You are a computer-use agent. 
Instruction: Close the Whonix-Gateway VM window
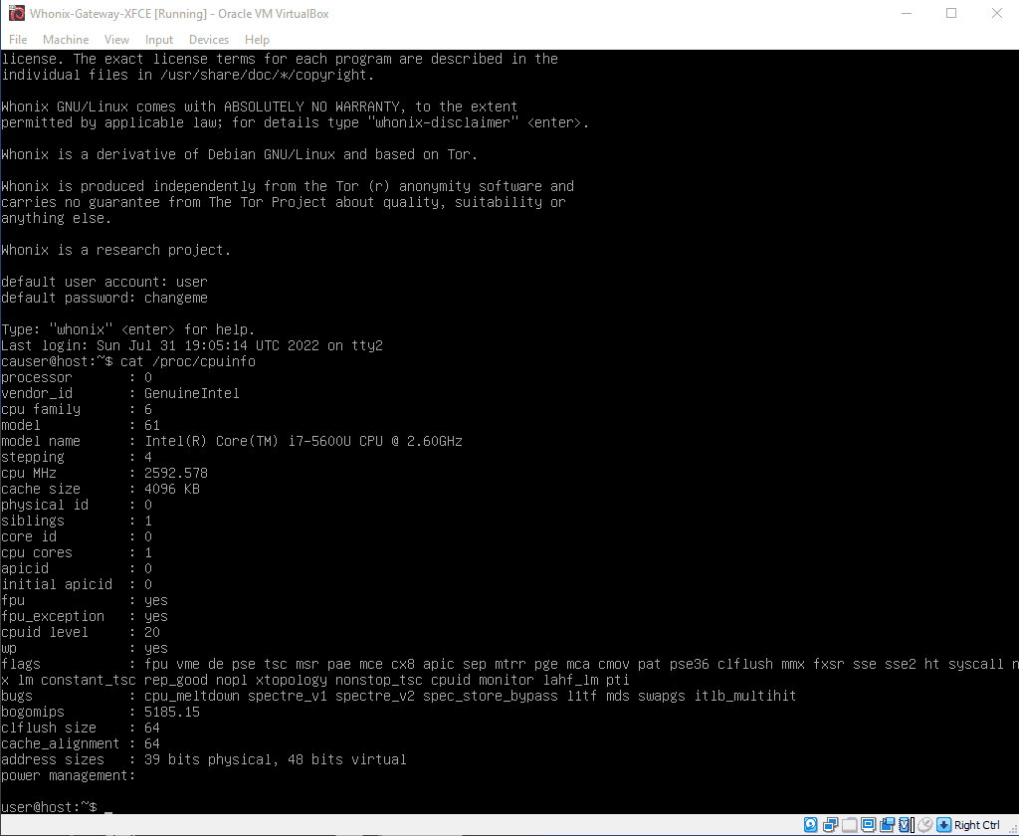pyautogui.click(x=996, y=13)
